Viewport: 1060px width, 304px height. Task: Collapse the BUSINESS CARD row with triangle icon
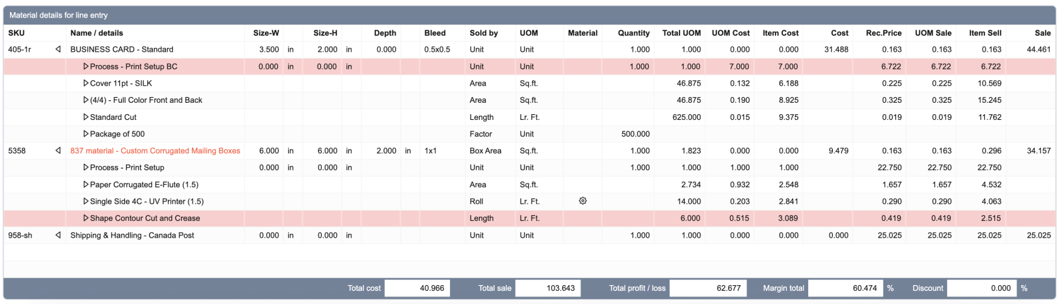[58, 49]
